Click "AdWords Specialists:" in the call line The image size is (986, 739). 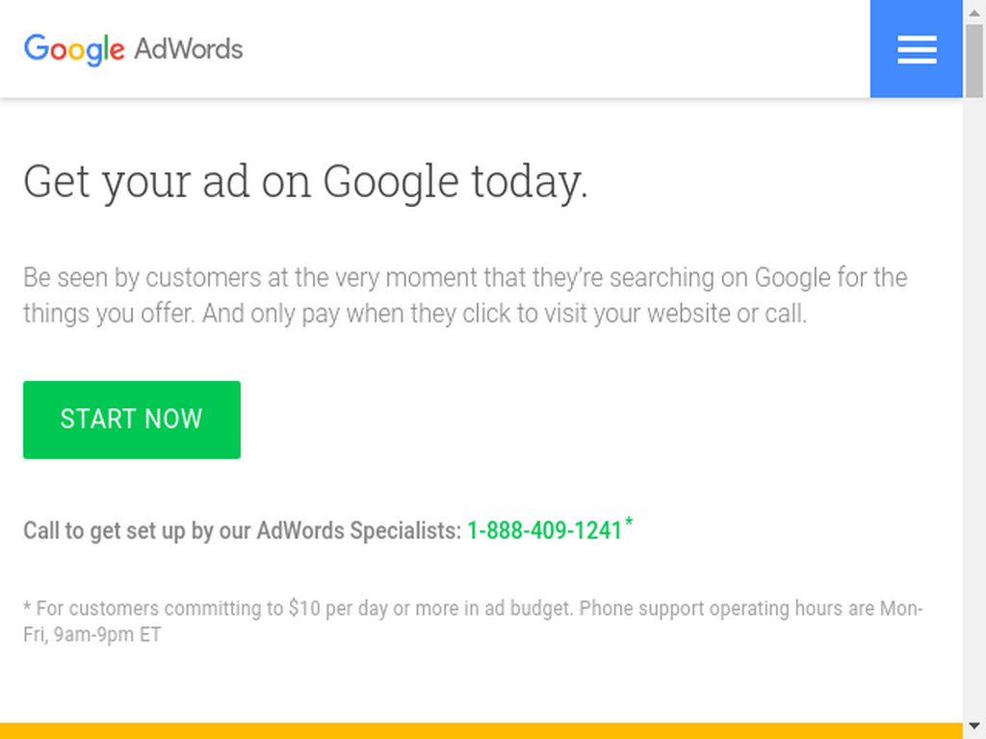(359, 531)
